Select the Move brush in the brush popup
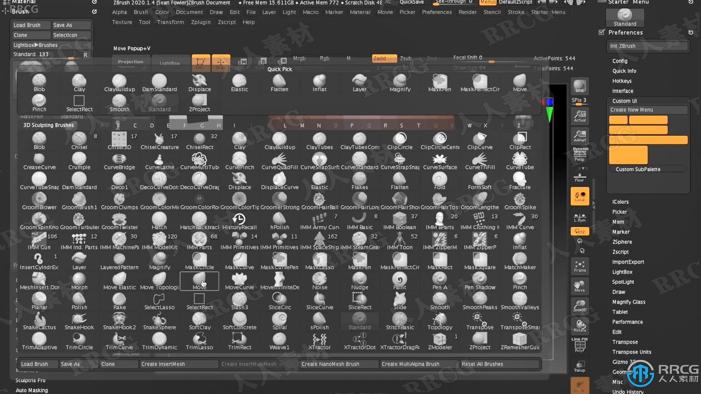The image size is (701, 394). point(199,281)
